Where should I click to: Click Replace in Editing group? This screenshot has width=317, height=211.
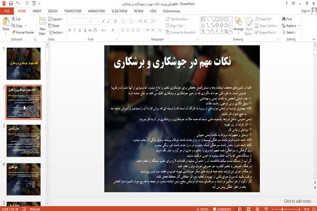pos(291,26)
